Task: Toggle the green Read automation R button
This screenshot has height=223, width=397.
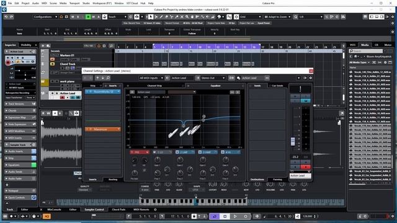Action: pyautogui.click(x=88, y=17)
